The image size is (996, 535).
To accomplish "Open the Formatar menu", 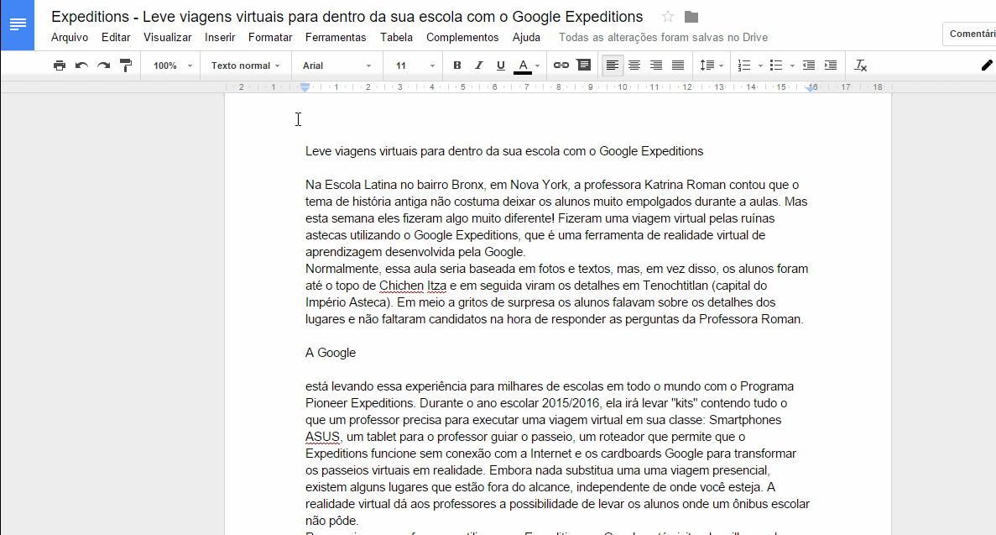I will (x=270, y=38).
